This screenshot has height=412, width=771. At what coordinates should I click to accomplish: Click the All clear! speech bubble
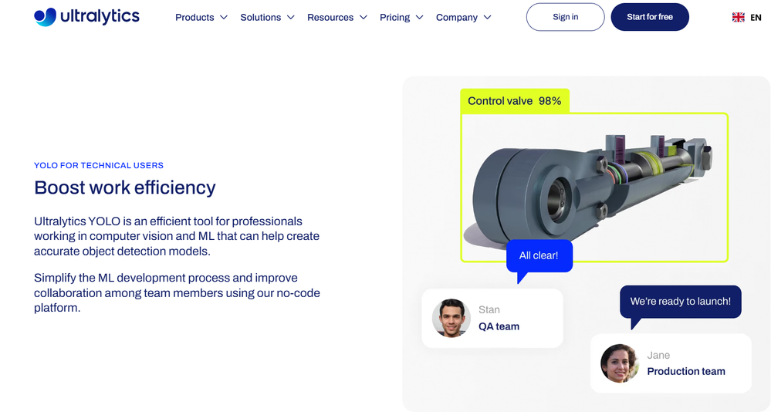pyautogui.click(x=539, y=255)
